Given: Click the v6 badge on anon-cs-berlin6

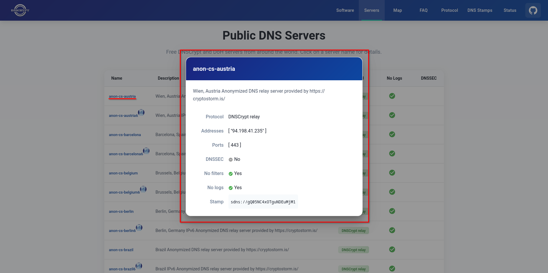Looking at the screenshot, I should [139, 228].
